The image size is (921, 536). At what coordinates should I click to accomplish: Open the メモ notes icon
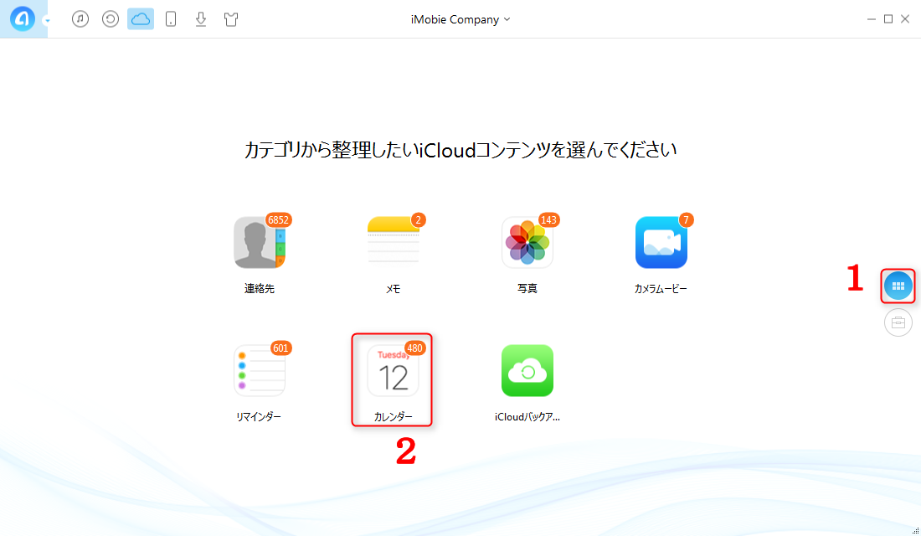(393, 242)
